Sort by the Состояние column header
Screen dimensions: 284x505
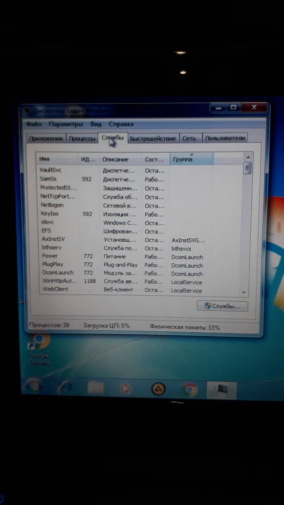point(155,159)
